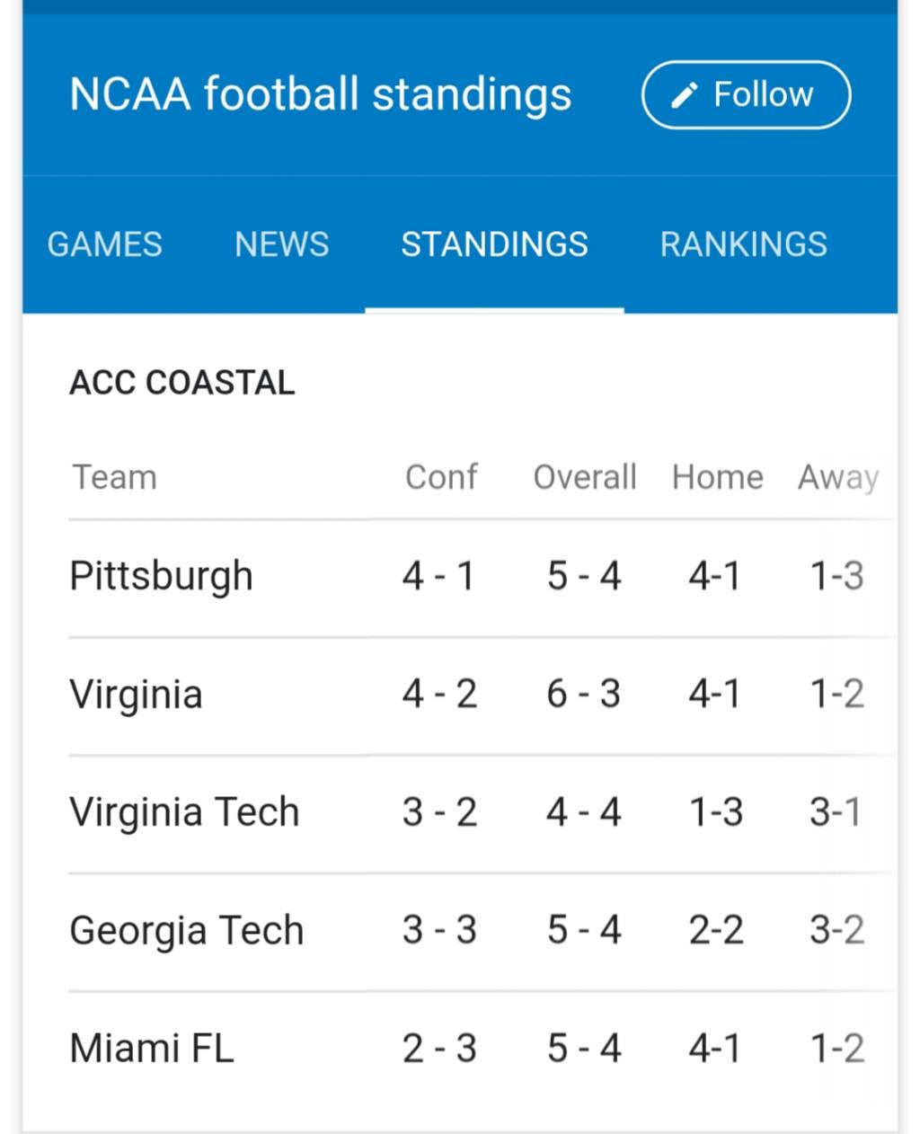This screenshot has width=920, height=1134.
Task: Open the Pittsburgh team row
Action: [x=482, y=576]
